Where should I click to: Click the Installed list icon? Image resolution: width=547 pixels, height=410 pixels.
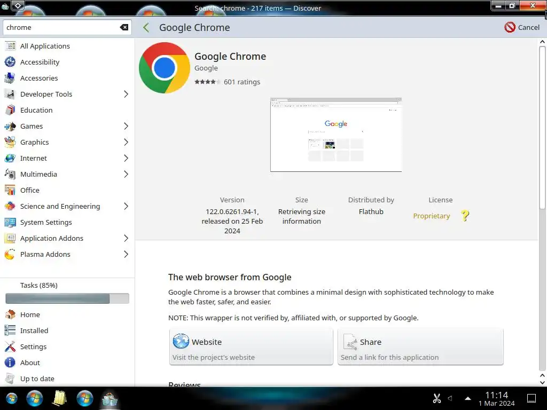coord(10,330)
